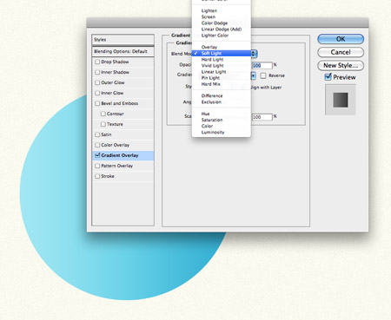Click the gradient preview thumbnail
This screenshot has width=391, height=320.
click(x=341, y=100)
